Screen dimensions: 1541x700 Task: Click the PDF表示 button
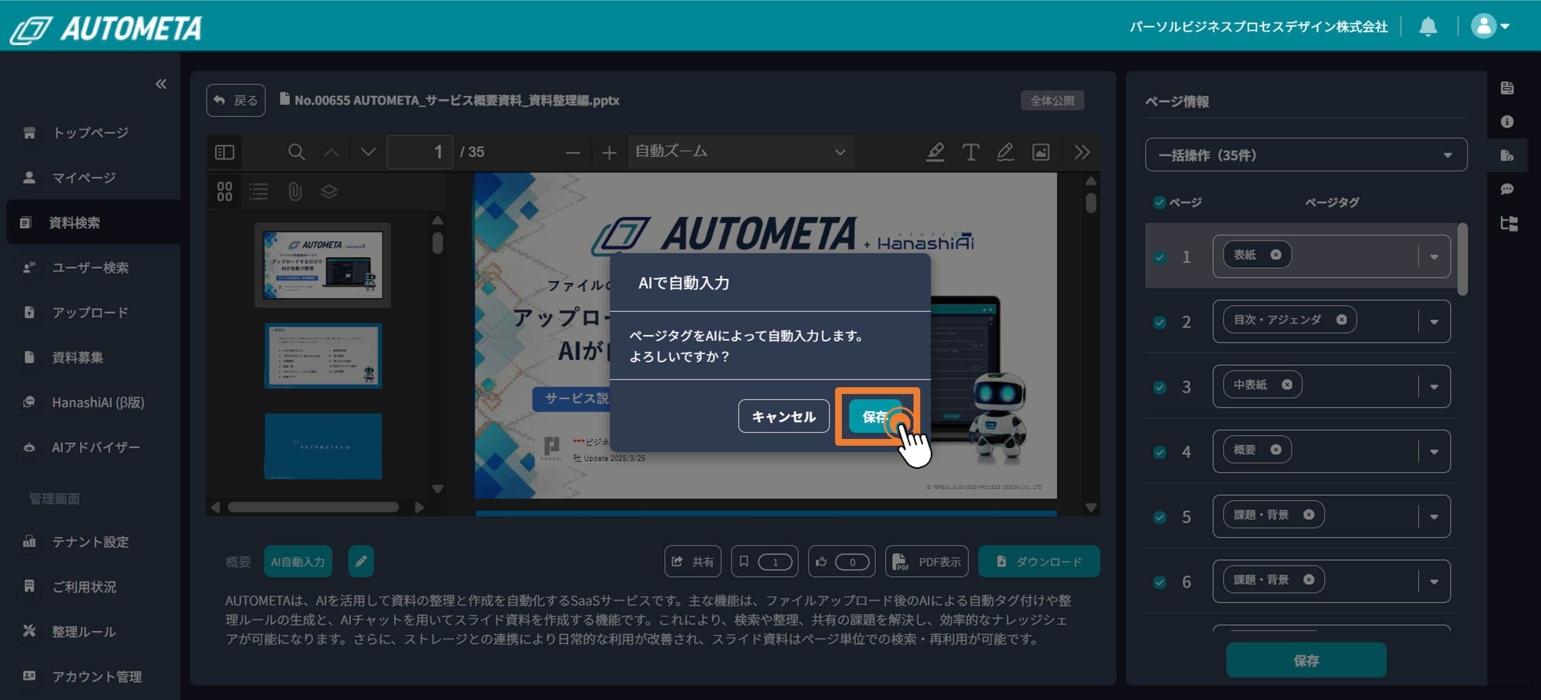[927, 561]
